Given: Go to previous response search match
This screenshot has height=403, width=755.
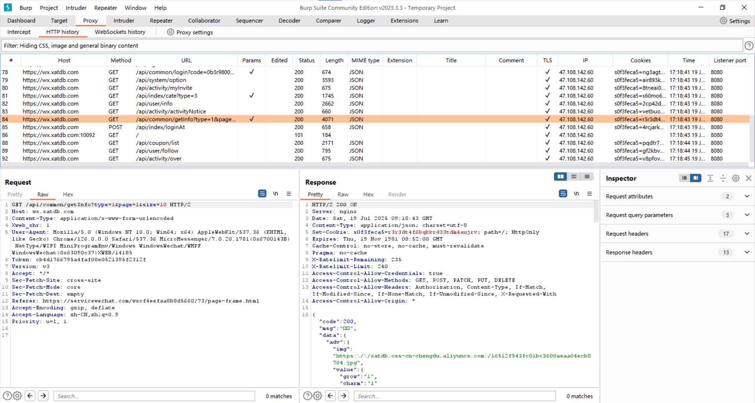Looking at the screenshot, I should [331, 396].
